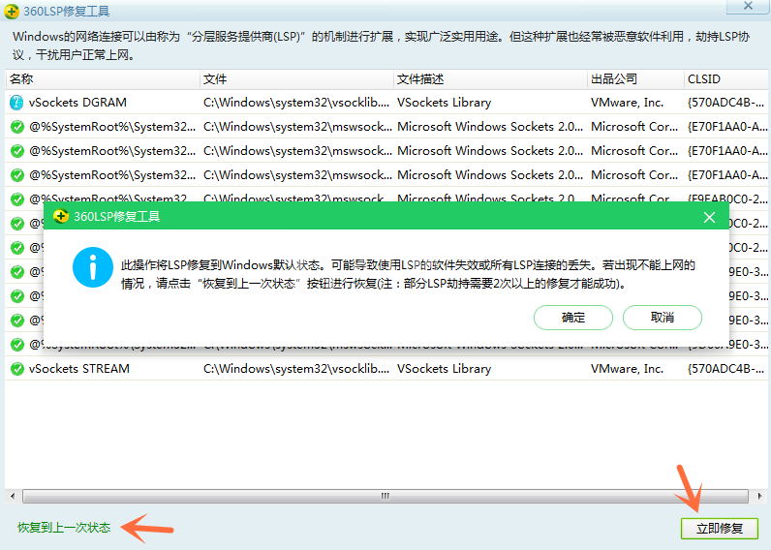Select the vSockets STREAM entry name

click(79, 369)
